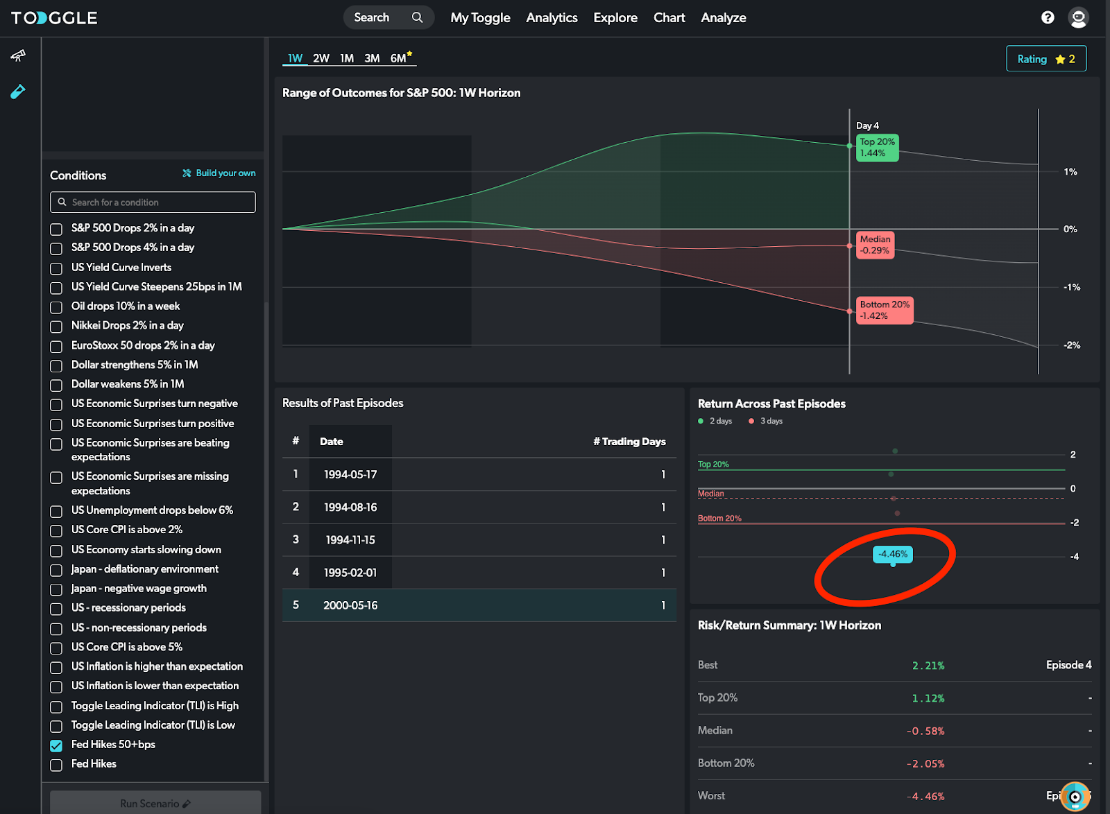This screenshot has height=814, width=1110.
Task: Check Dollar strengthens 5% in 1M
Action: (x=56, y=365)
